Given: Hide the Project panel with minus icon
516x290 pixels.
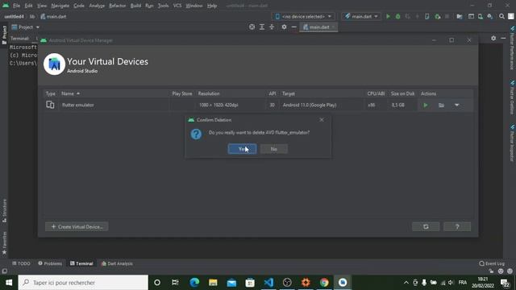Looking at the screenshot, I should 293,27.
